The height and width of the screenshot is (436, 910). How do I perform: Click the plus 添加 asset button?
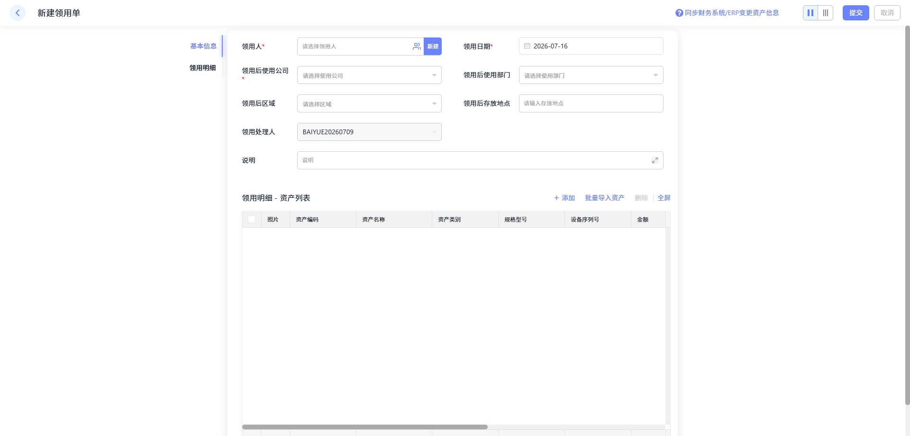[564, 198]
